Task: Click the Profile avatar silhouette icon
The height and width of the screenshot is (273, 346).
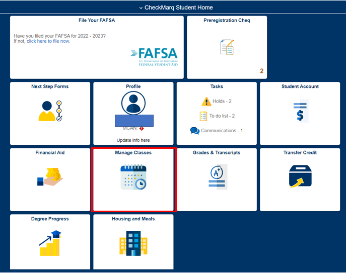Action: 133,103
